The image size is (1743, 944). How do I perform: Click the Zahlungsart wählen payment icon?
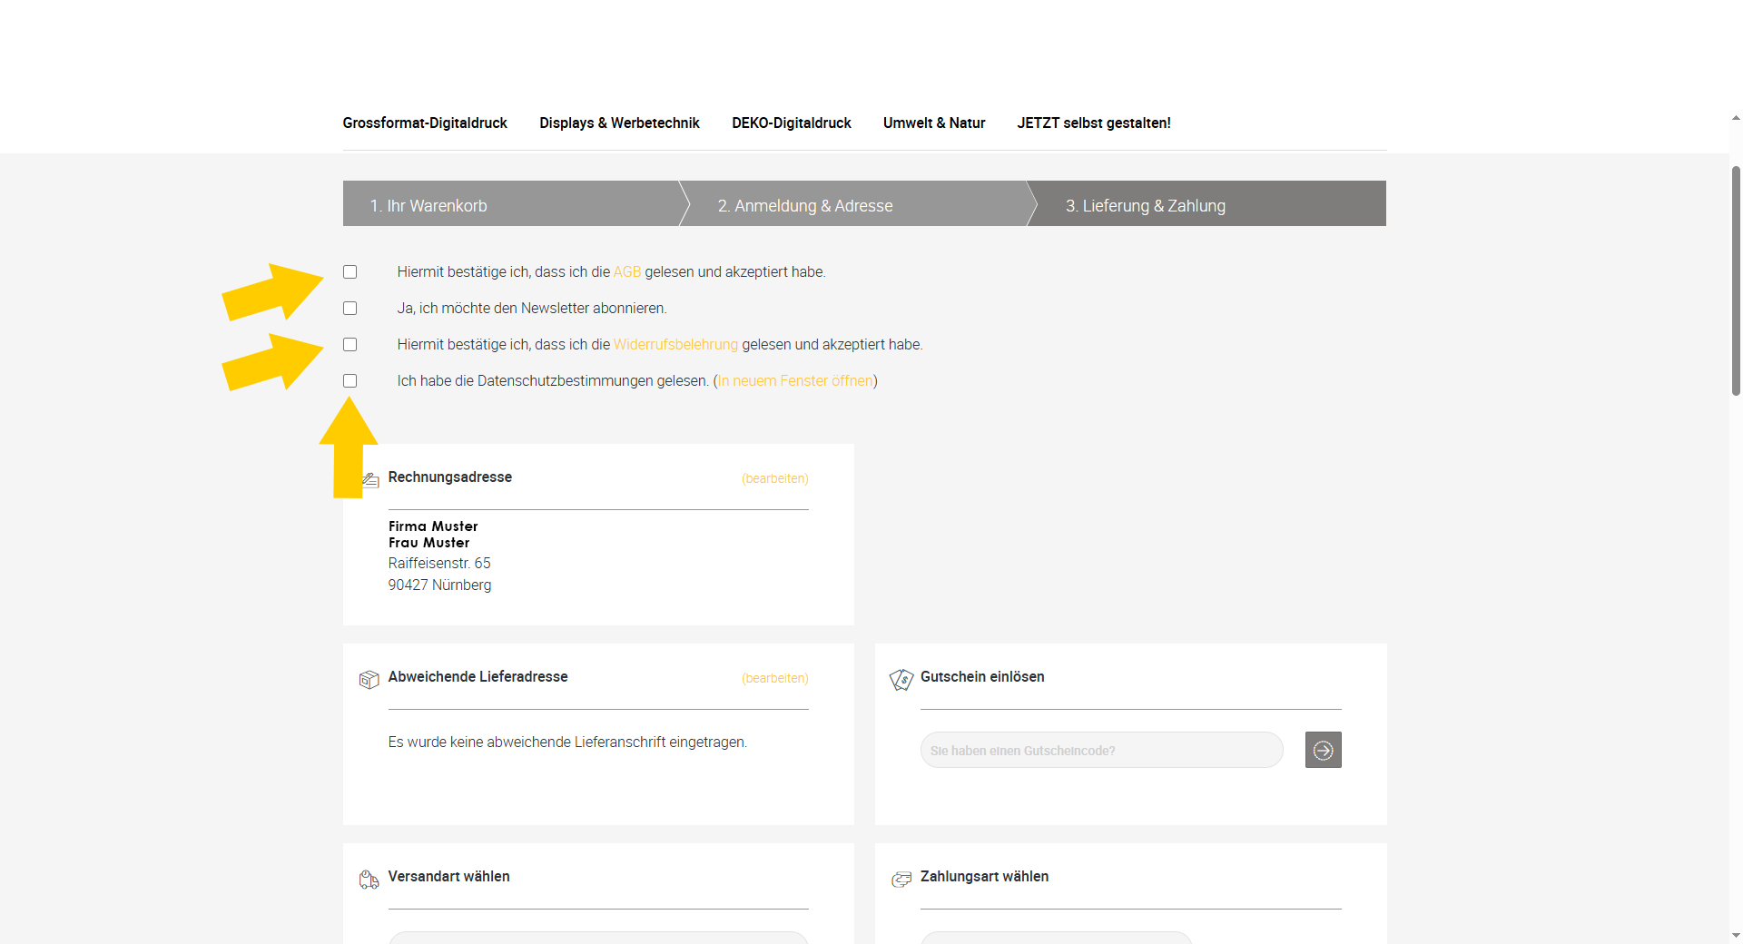pos(901,879)
